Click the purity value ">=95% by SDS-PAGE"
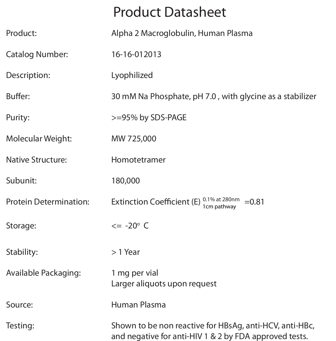336x341 pixels. (149, 118)
